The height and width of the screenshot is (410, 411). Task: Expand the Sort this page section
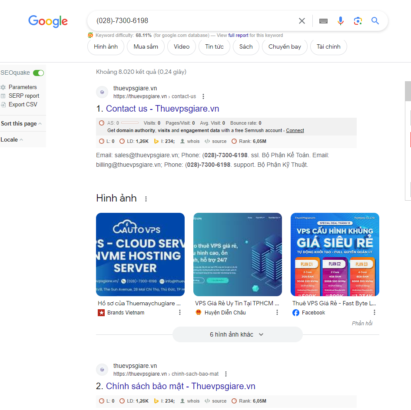pos(21,124)
